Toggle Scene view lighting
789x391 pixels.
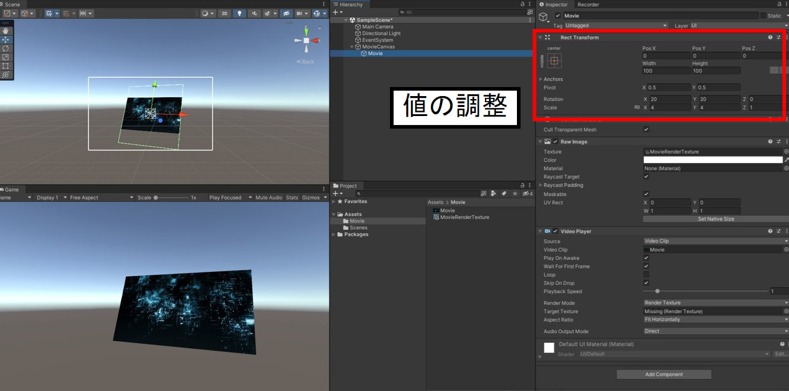(x=239, y=13)
